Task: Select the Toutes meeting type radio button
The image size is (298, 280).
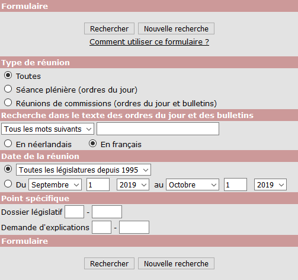Action: point(8,75)
